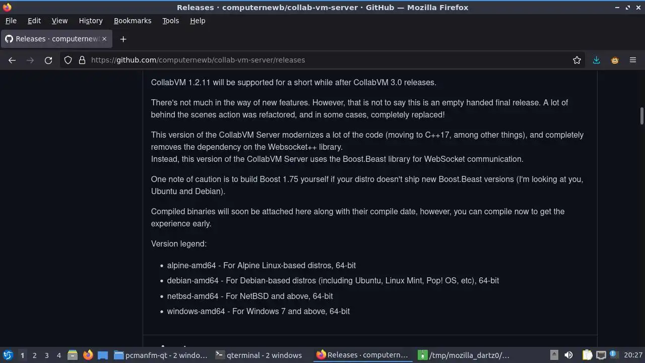
Task: Click the page vertical scrollbar thumb
Action: click(642, 115)
